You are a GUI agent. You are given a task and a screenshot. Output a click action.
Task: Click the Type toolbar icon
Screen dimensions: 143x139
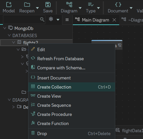tap(91, 5)
